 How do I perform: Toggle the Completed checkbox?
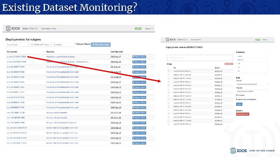[x=237, y=95]
